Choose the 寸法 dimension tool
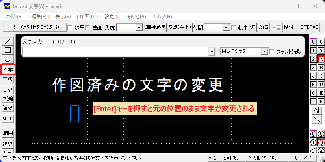Viewport: 325px width, 162px height. point(8,79)
